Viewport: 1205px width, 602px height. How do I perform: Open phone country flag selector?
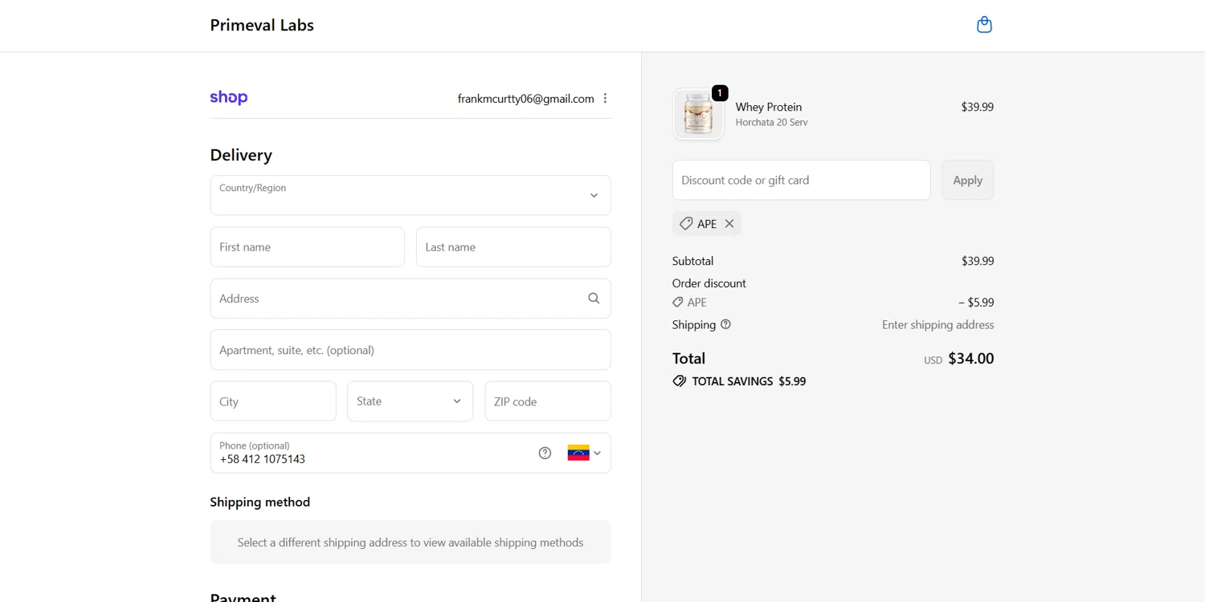(x=584, y=453)
